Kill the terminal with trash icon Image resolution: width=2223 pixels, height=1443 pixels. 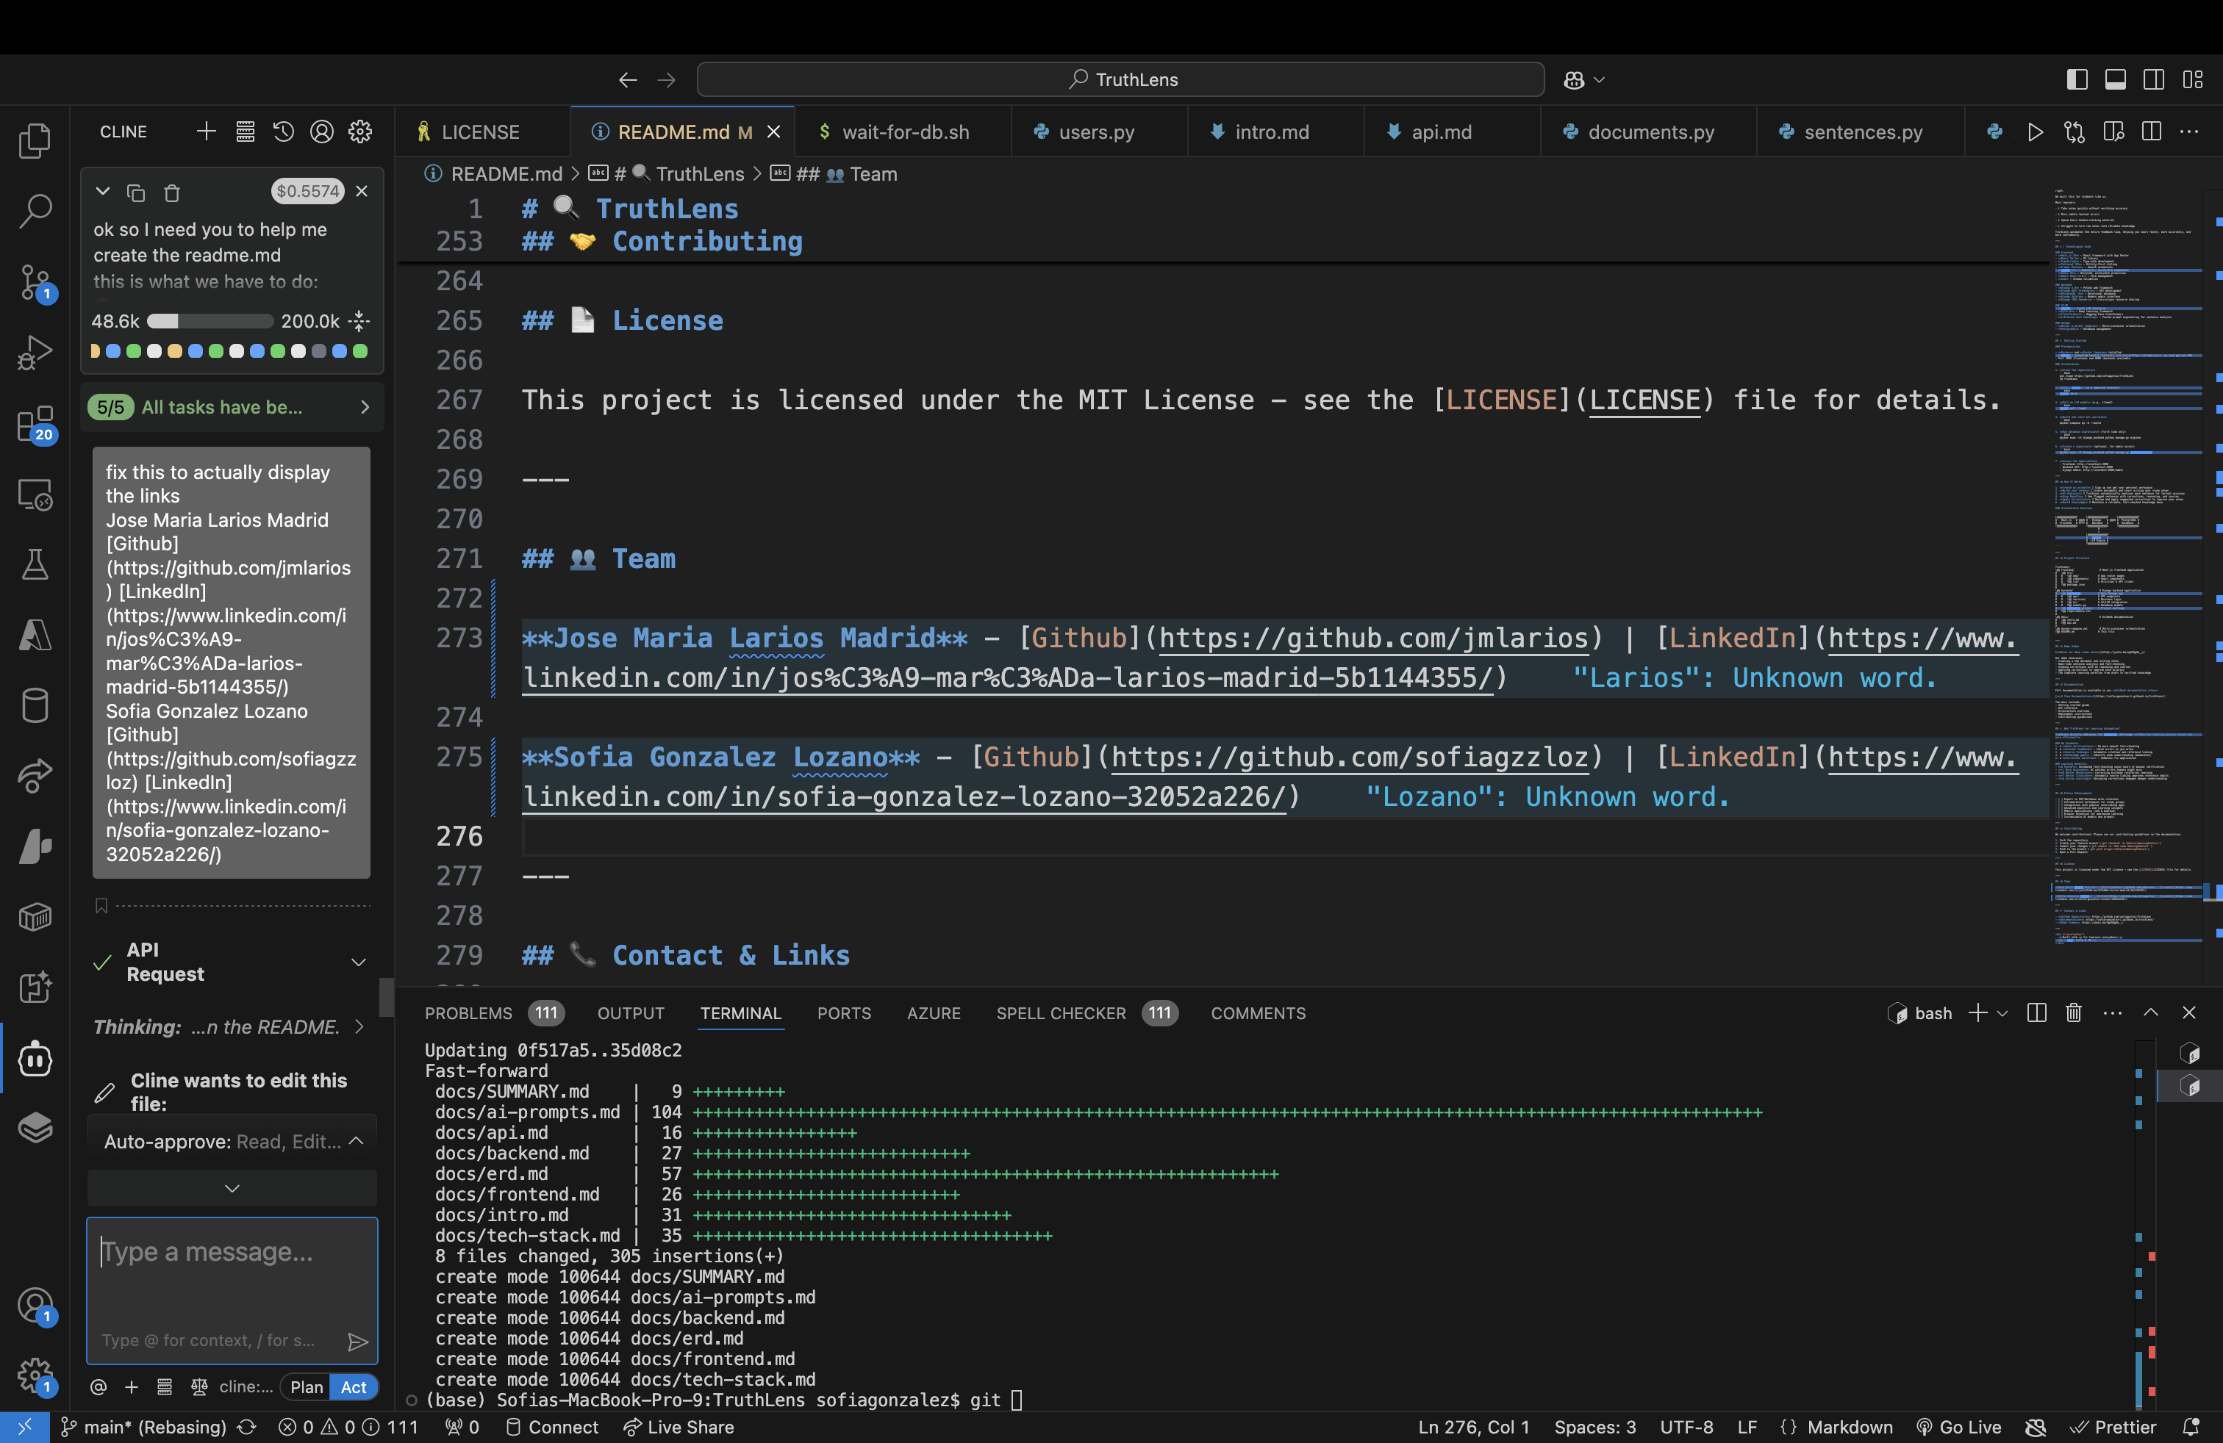tap(2074, 1012)
